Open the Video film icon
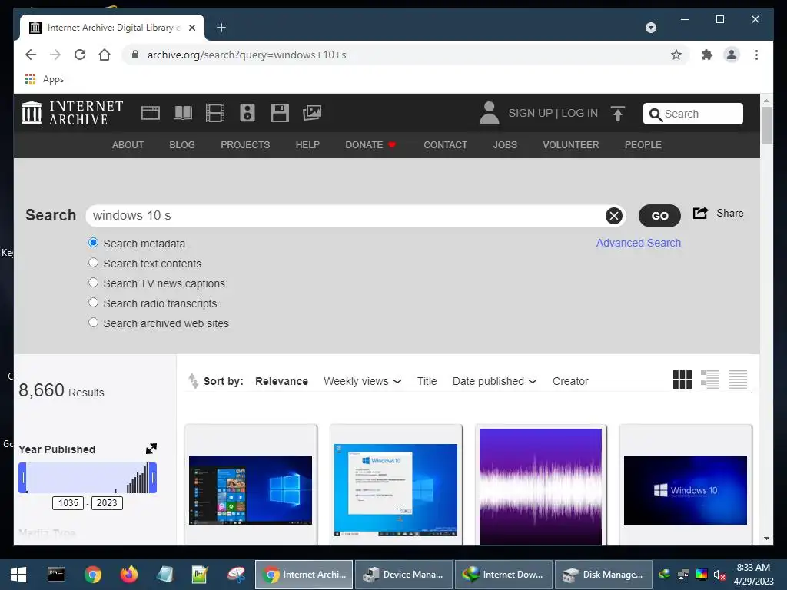The width and height of the screenshot is (787, 590). click(x=215, y=113)
